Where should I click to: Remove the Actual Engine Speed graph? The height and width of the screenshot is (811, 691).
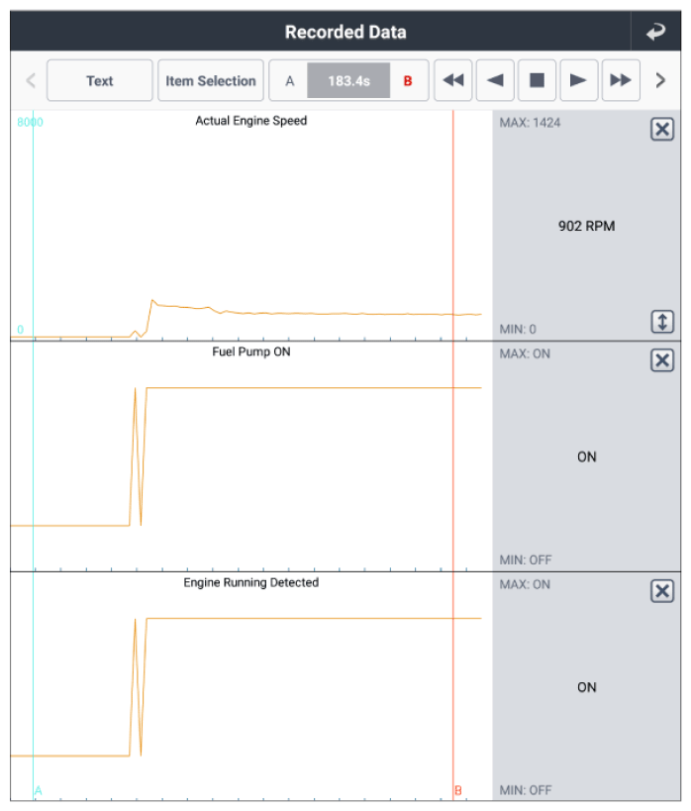tap(661, 130)
